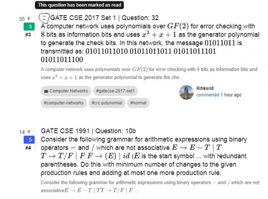Click the #4 rank label
Image resolution: width=268 pixels, height=199 pixels.
(28, 148)
